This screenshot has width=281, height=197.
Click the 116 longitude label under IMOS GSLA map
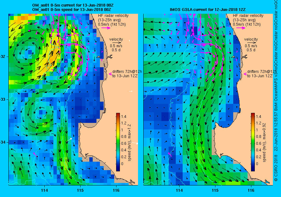(251, 190)
